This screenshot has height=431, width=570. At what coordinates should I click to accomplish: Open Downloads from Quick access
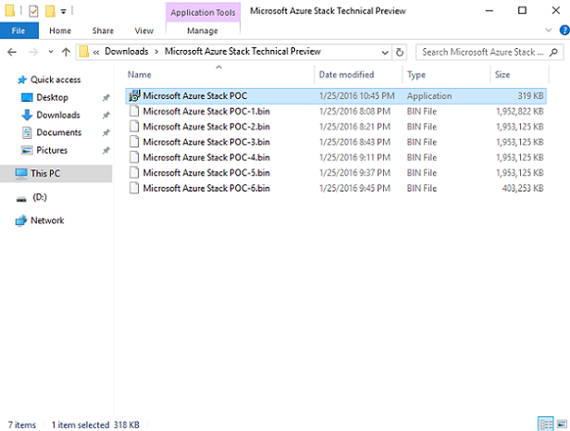tap(58, 115)
